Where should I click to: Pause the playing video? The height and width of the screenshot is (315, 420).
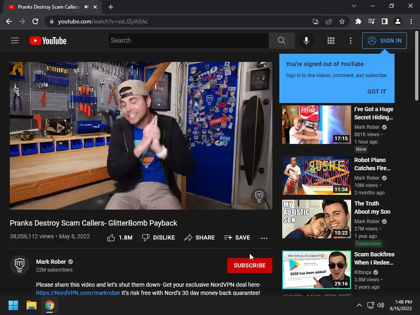(141, 135)
